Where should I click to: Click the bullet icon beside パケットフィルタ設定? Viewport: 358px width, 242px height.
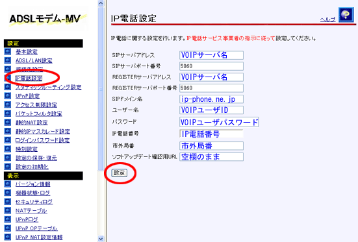tap(8, 114)
